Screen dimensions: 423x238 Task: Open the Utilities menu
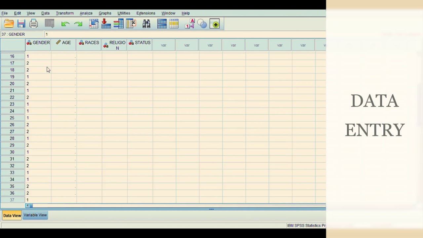124,13
